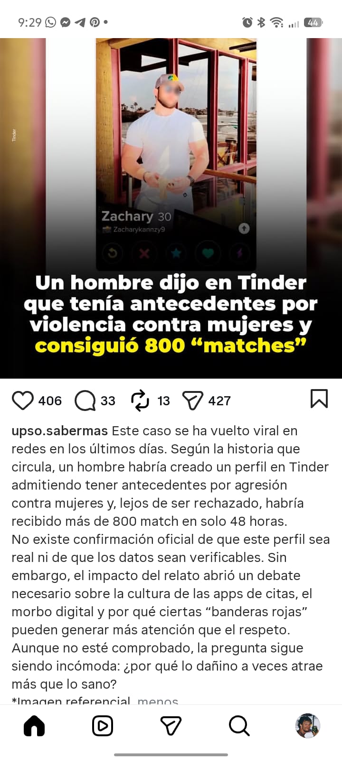Viewport: 342px width, 762px height.
Task: Open Search from the bottom navigation
Action: [x=239, y=726]
